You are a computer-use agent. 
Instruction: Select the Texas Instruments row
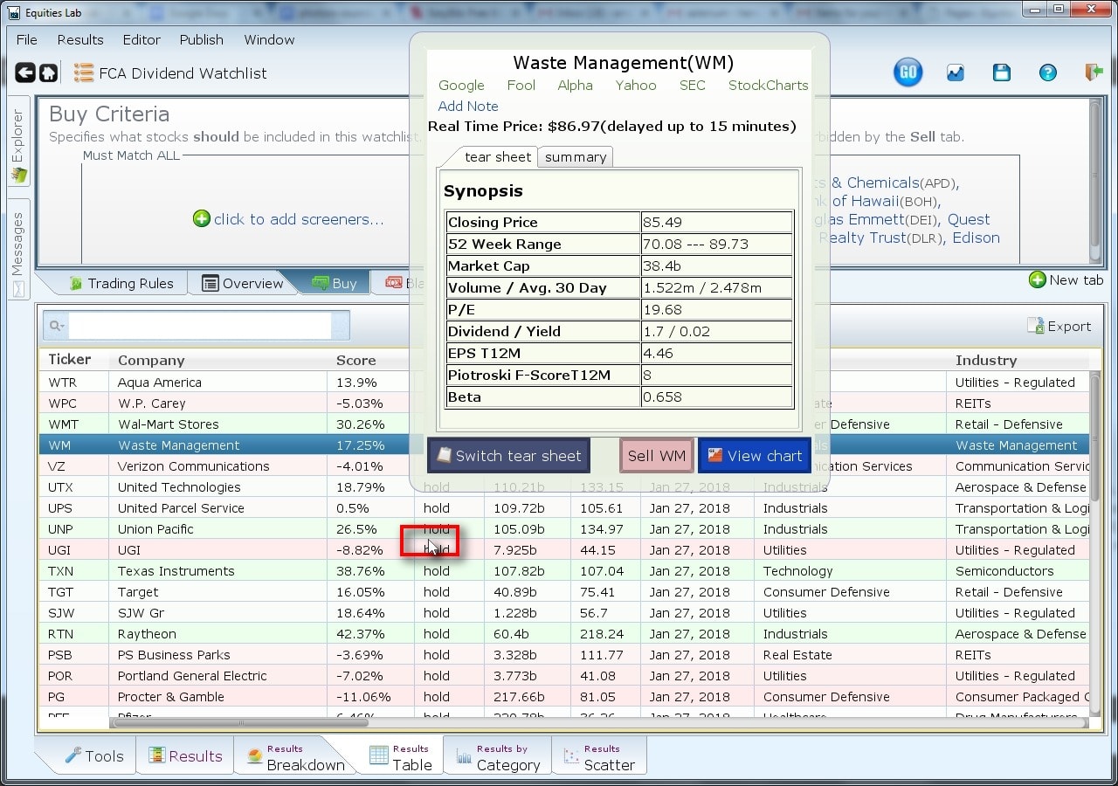click(564, 571)
